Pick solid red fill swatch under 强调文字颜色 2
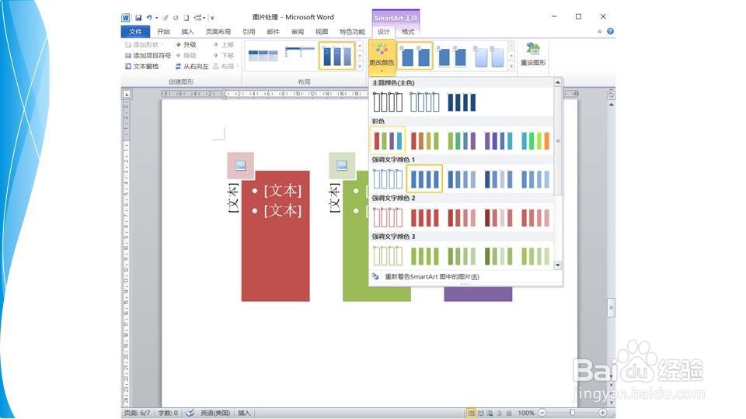 pyautogui.click(x=424, y=217)
